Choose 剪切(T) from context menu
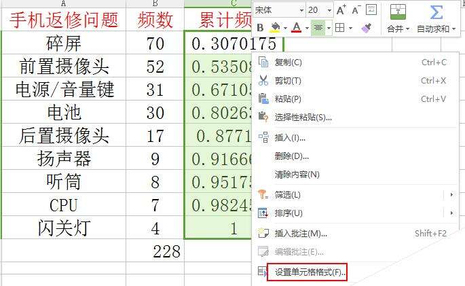Viewport: 465px width, 286px height. click(355, 80)
